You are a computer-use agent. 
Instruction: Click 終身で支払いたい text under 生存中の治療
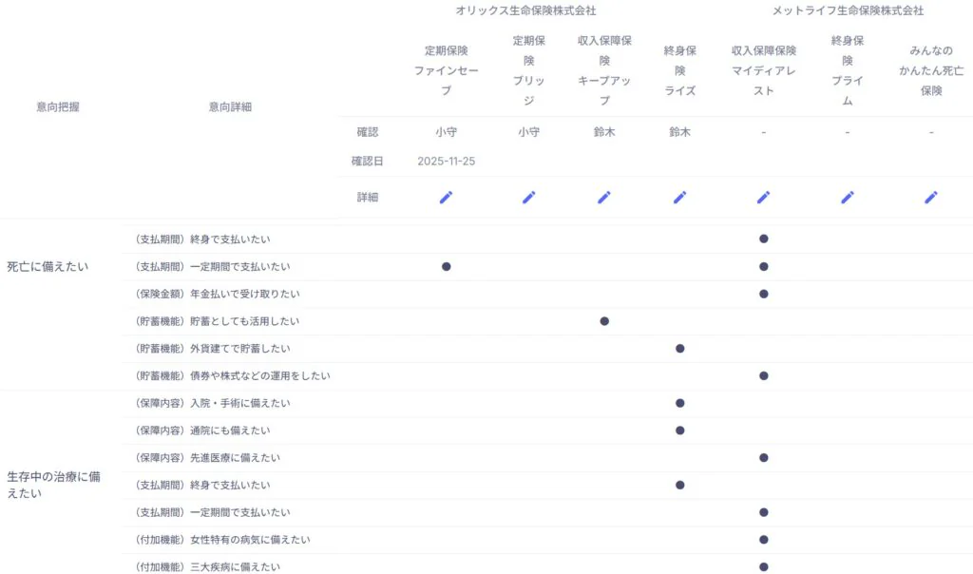coord(230,486)
